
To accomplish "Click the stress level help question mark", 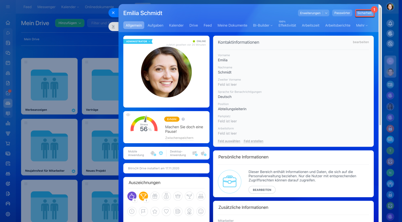I will click(x=183, y=119).
